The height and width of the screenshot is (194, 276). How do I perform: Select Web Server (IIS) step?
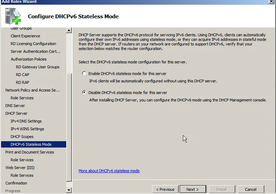(20, 168)
